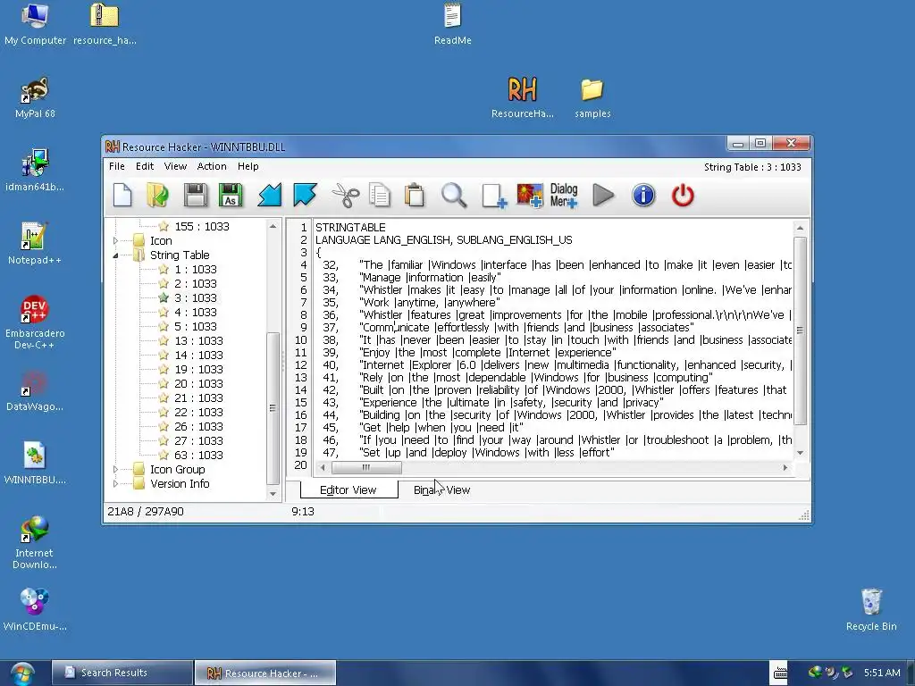The height and width of the screenshot is (686, 915).
Task: Add image resource flower icon
Action: 529,196
